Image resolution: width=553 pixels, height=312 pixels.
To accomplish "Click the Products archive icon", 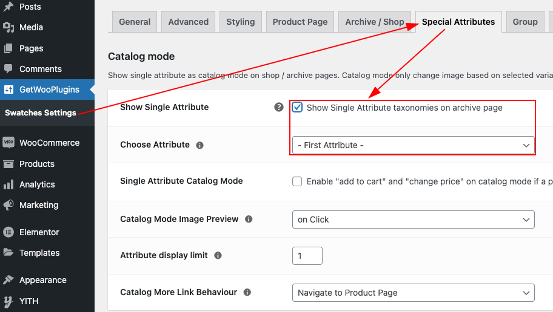I will point(8,164).
